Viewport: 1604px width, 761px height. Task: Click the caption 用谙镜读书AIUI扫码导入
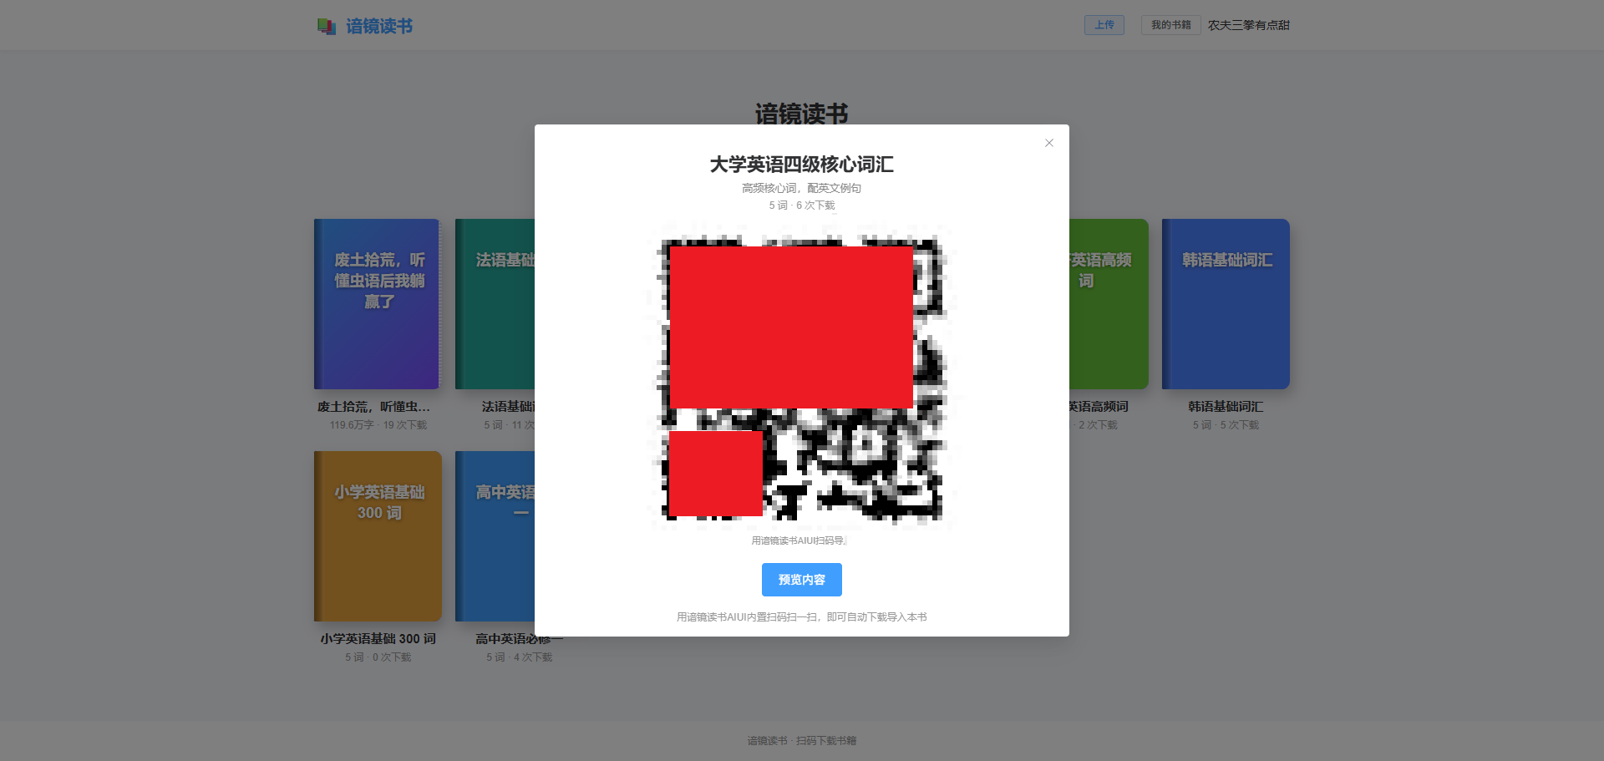pyautogui.click(x=799, y=540)
